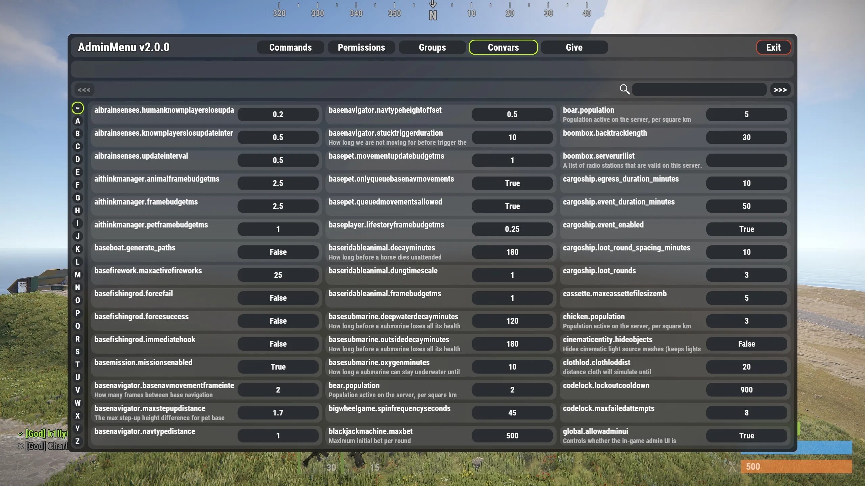Toggle basefishingrod.forcefail False value

(278, 298)
